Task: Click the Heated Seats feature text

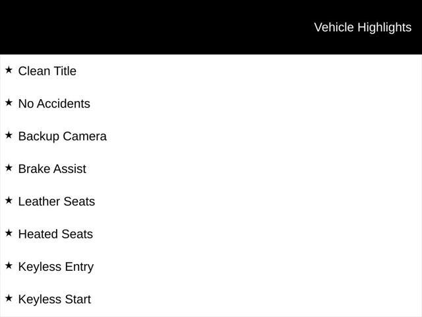Action: [55, 234]
